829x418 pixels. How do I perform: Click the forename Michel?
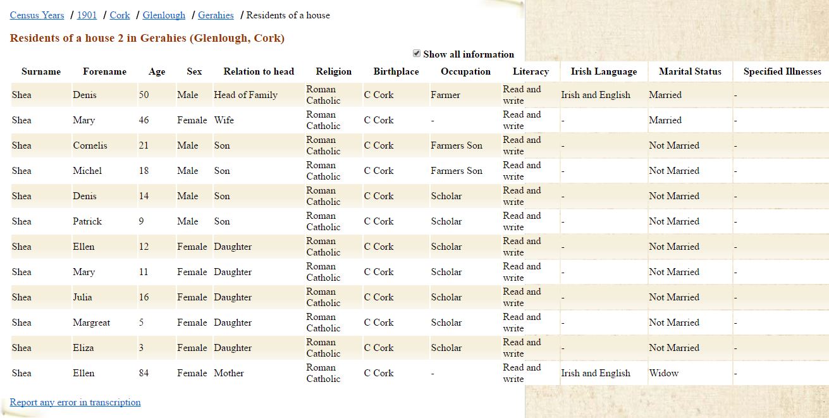[87, 171]
